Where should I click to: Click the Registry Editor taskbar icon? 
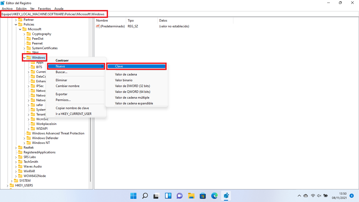(226, 196)
